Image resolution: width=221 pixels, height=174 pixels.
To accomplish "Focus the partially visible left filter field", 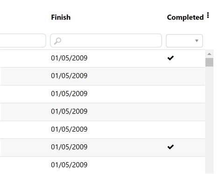I will [x=23, y=40].
